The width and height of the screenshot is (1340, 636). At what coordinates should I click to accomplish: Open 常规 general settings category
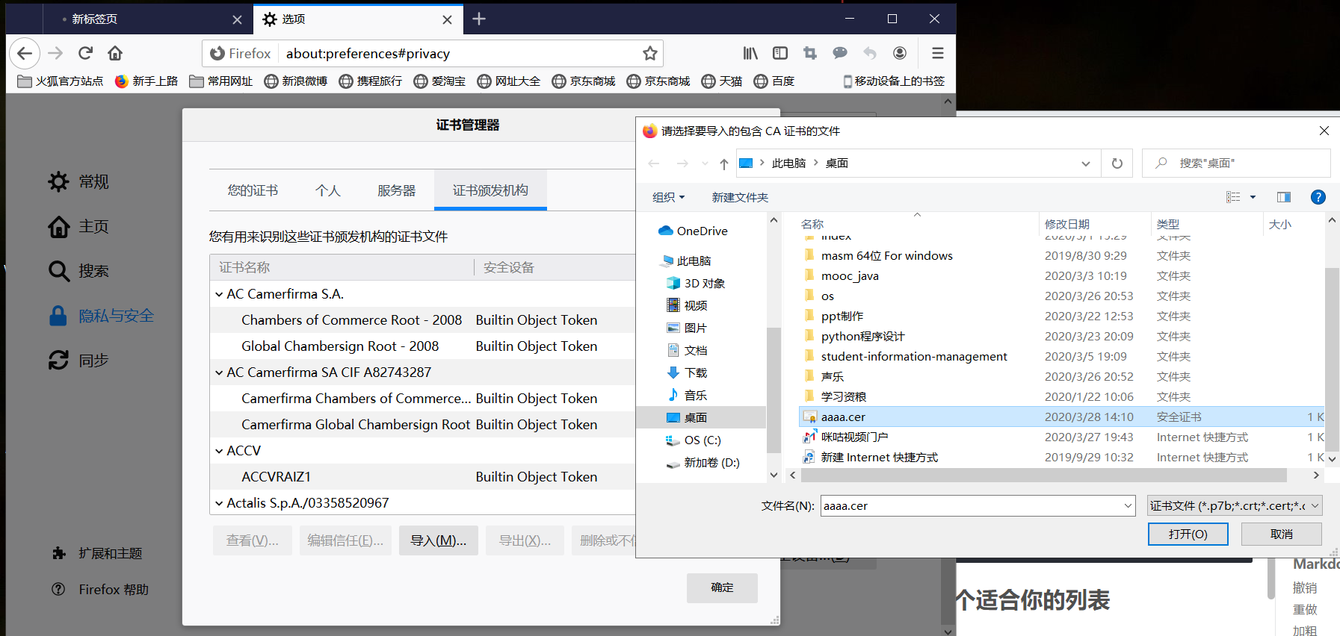(78, 181)
